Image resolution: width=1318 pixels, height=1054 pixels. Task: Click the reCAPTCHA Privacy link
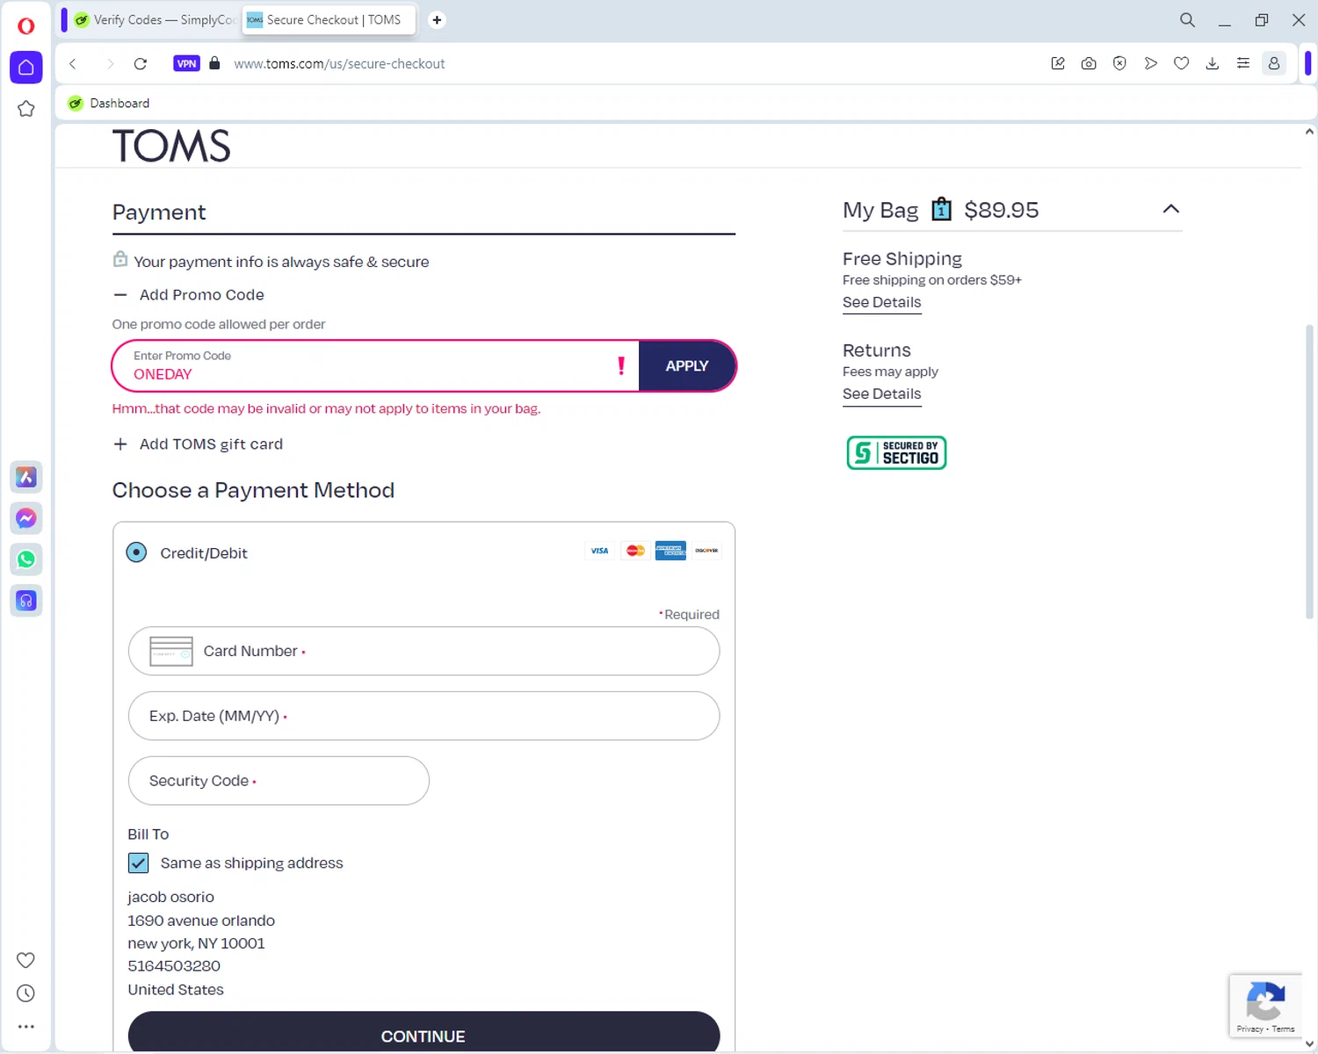tap(1249, 1029)
